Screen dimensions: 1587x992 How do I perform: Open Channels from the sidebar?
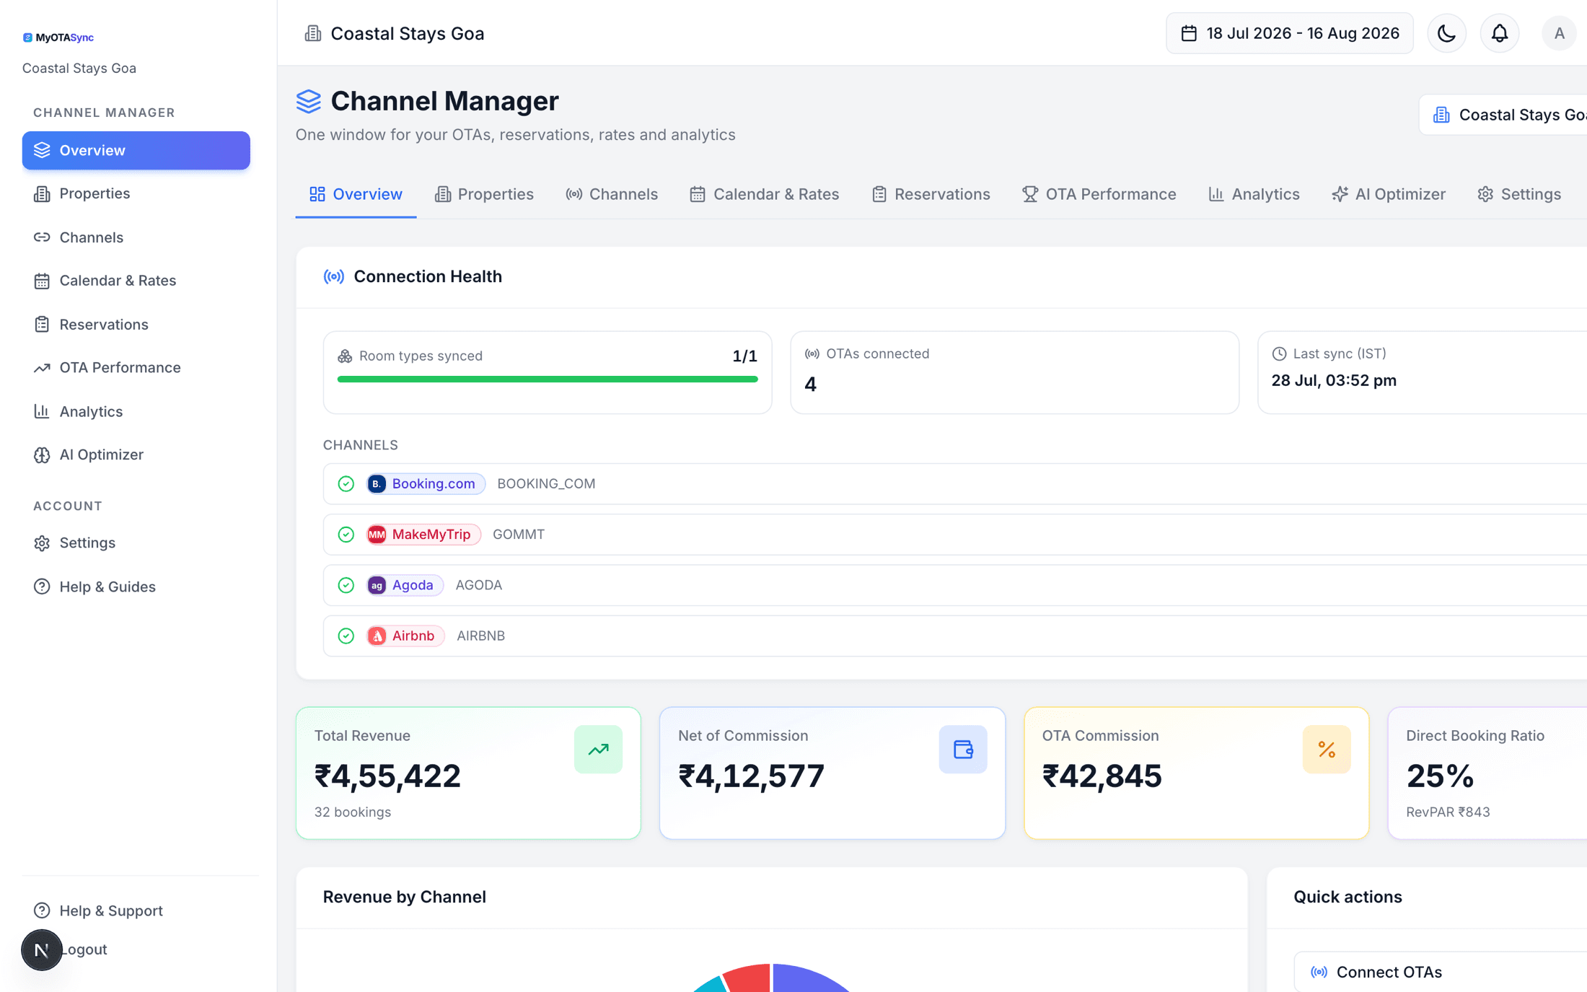click(136, 237)
